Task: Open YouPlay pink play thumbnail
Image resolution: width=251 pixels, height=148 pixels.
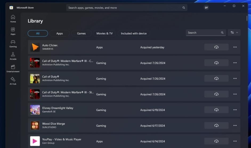Action: 35,141
